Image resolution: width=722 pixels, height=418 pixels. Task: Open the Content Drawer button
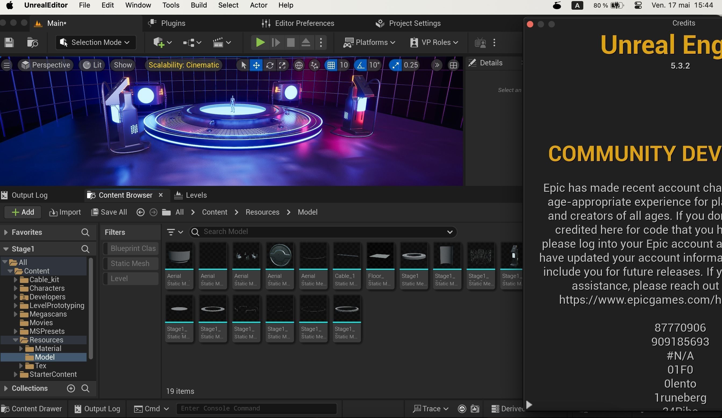[x=31, y=409]
